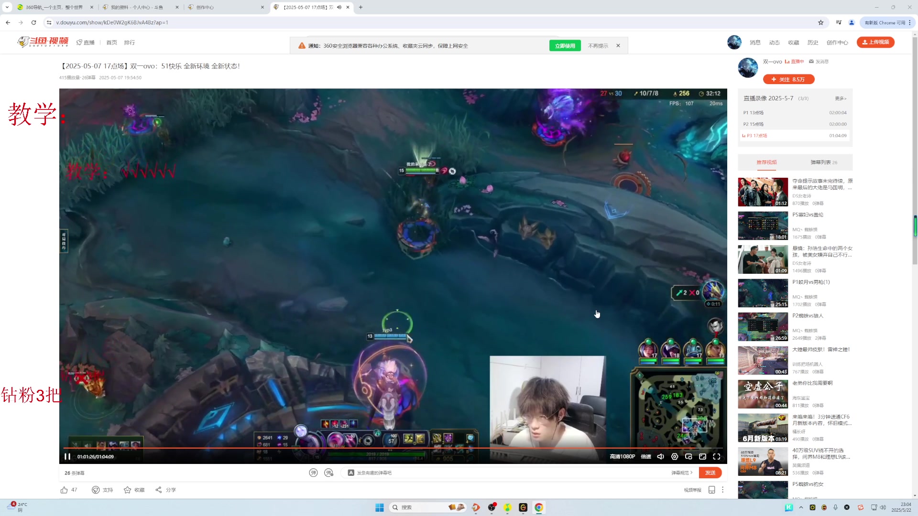Switch to the 创作中心 browser tab
The width and height of the screenshot is (918, 516).
click(226, 7)
